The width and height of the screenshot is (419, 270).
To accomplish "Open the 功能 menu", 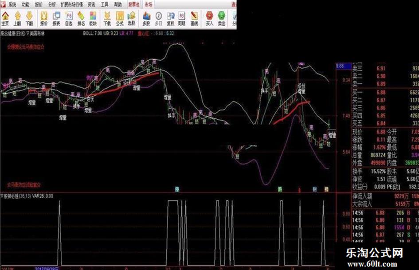I will 25,5.
